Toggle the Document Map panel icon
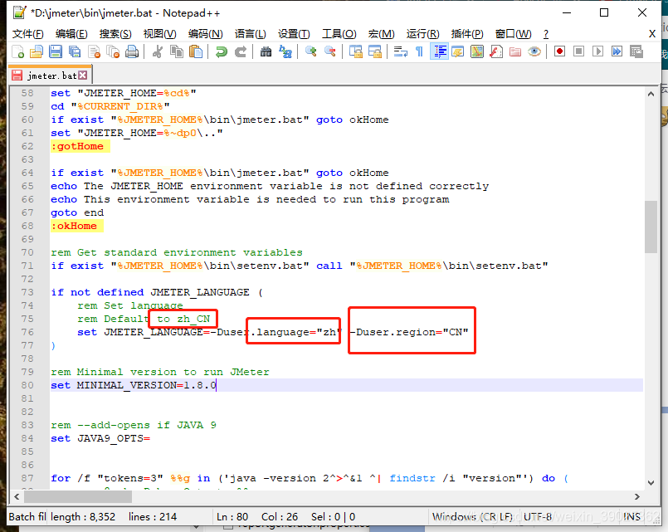Viewport: 668px width, 532px height. point(477,52)
